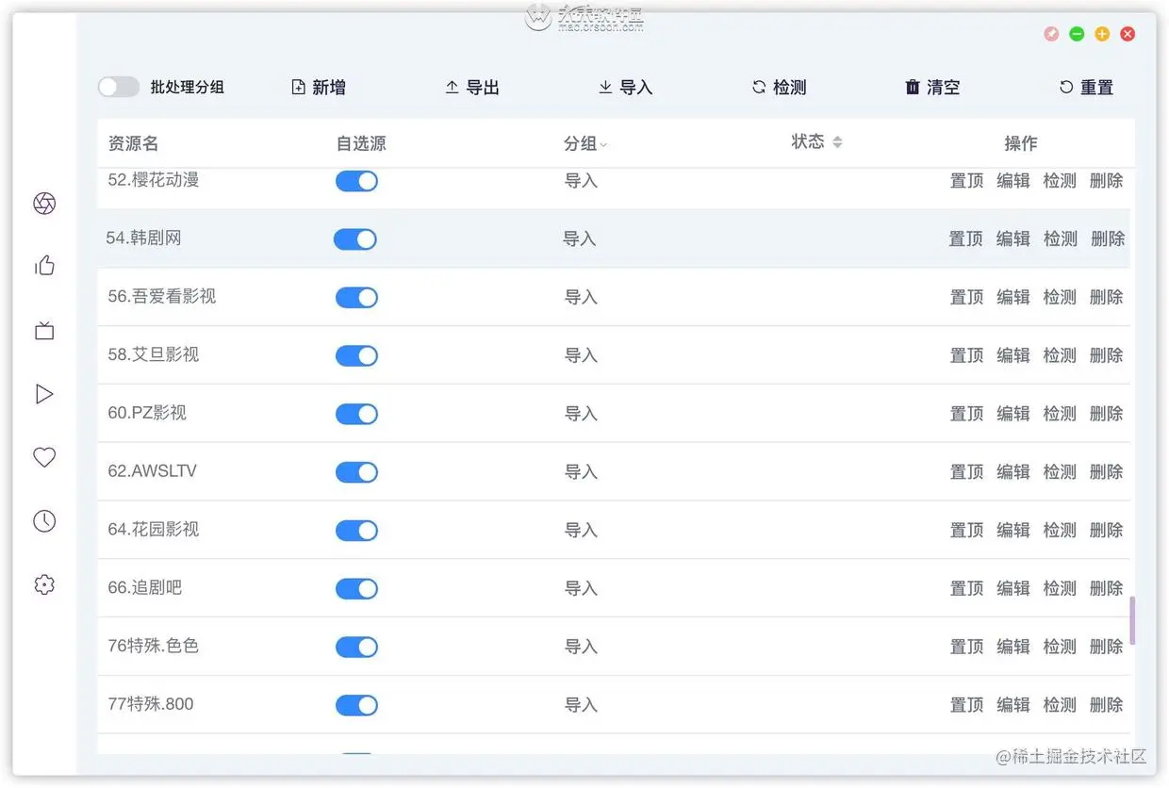
Task: Open the gear settings icon in sidebar
Action: 44,584
